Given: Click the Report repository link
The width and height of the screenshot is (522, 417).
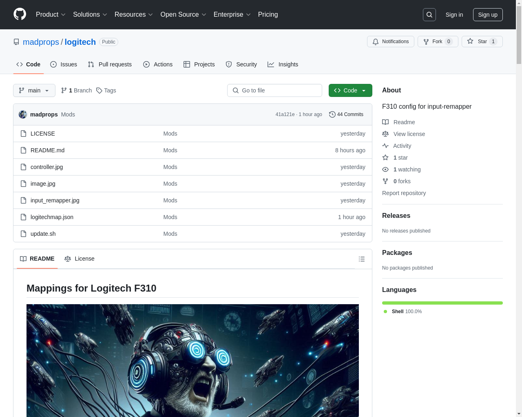Looking at the screenshot, I should coord(404,193).
